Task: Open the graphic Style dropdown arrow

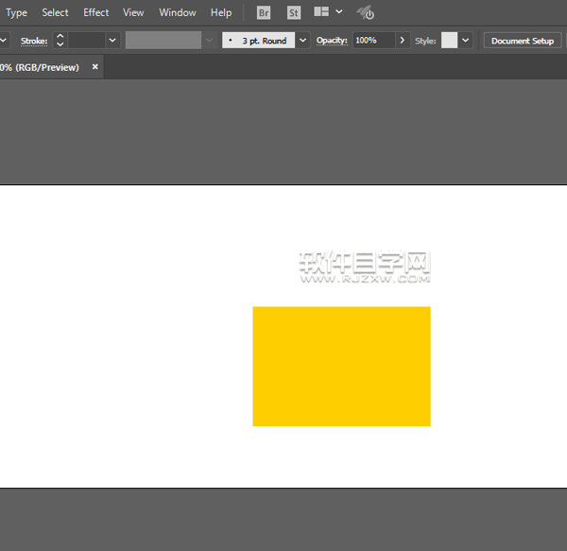Action: click(466, 41)
